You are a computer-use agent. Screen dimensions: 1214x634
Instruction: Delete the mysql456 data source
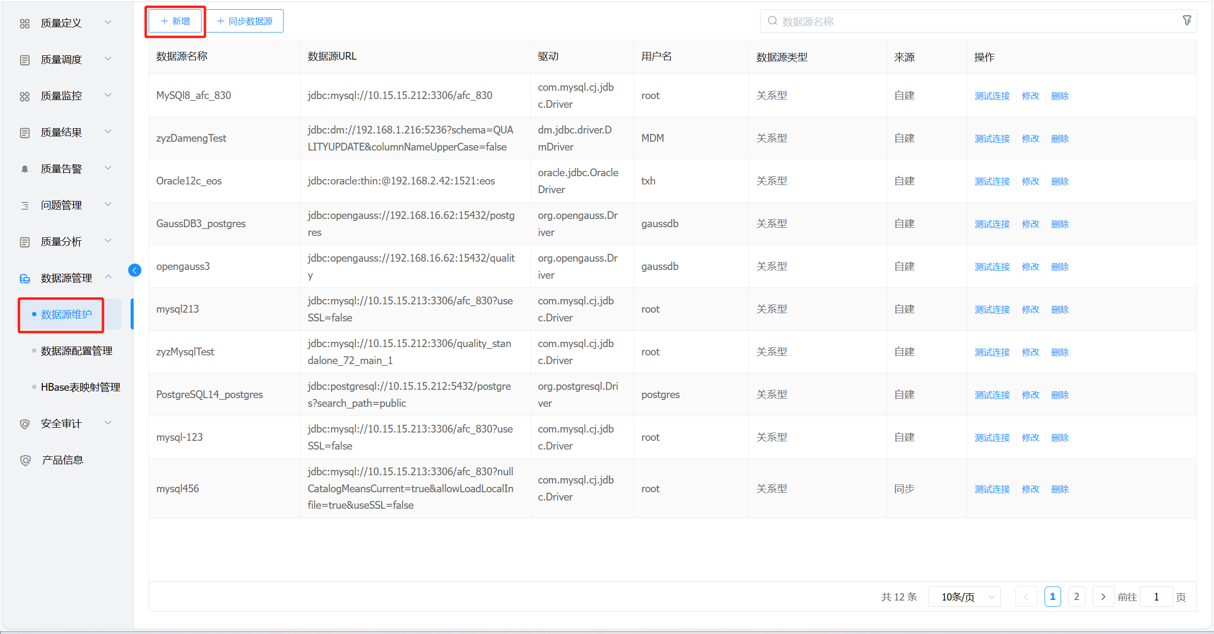[1060, 489]
